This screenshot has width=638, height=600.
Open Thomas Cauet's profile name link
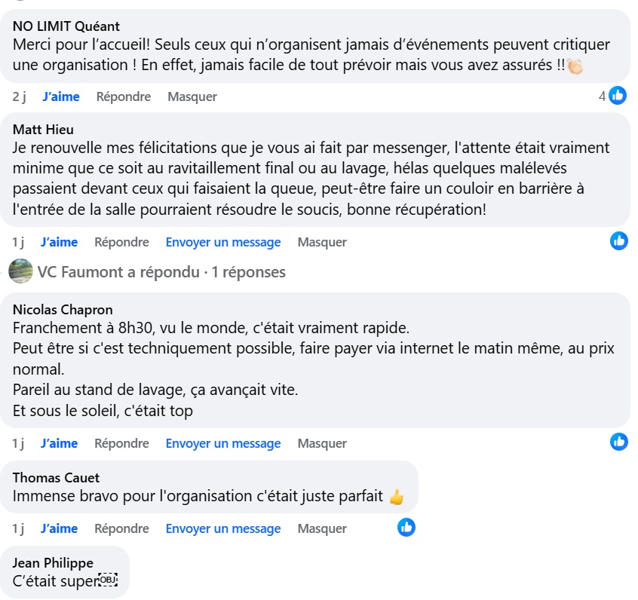tap(56, 478)
